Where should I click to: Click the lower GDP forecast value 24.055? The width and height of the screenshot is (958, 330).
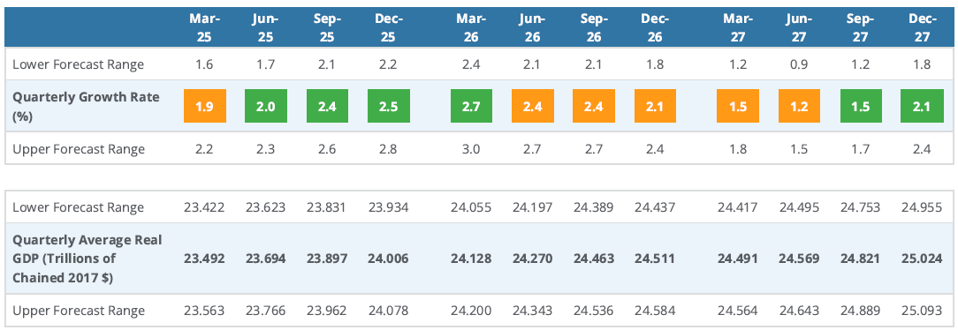pos(471,206)
